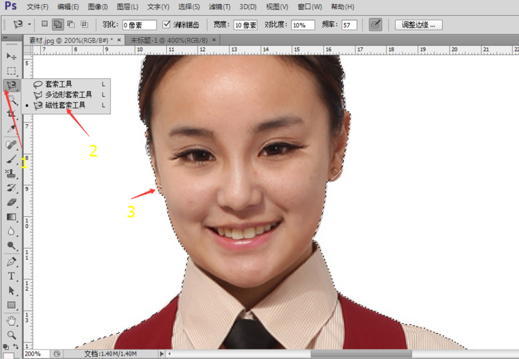Viewport: 519px width, 359px height.
Task: Select the Move tool
Action: click(12, 56)
